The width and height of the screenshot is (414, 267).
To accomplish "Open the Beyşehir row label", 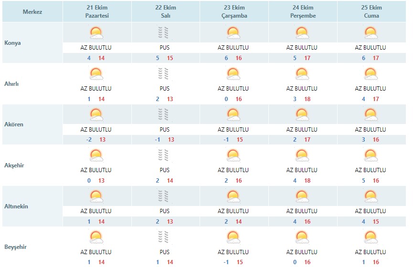I will pos(15,247).
